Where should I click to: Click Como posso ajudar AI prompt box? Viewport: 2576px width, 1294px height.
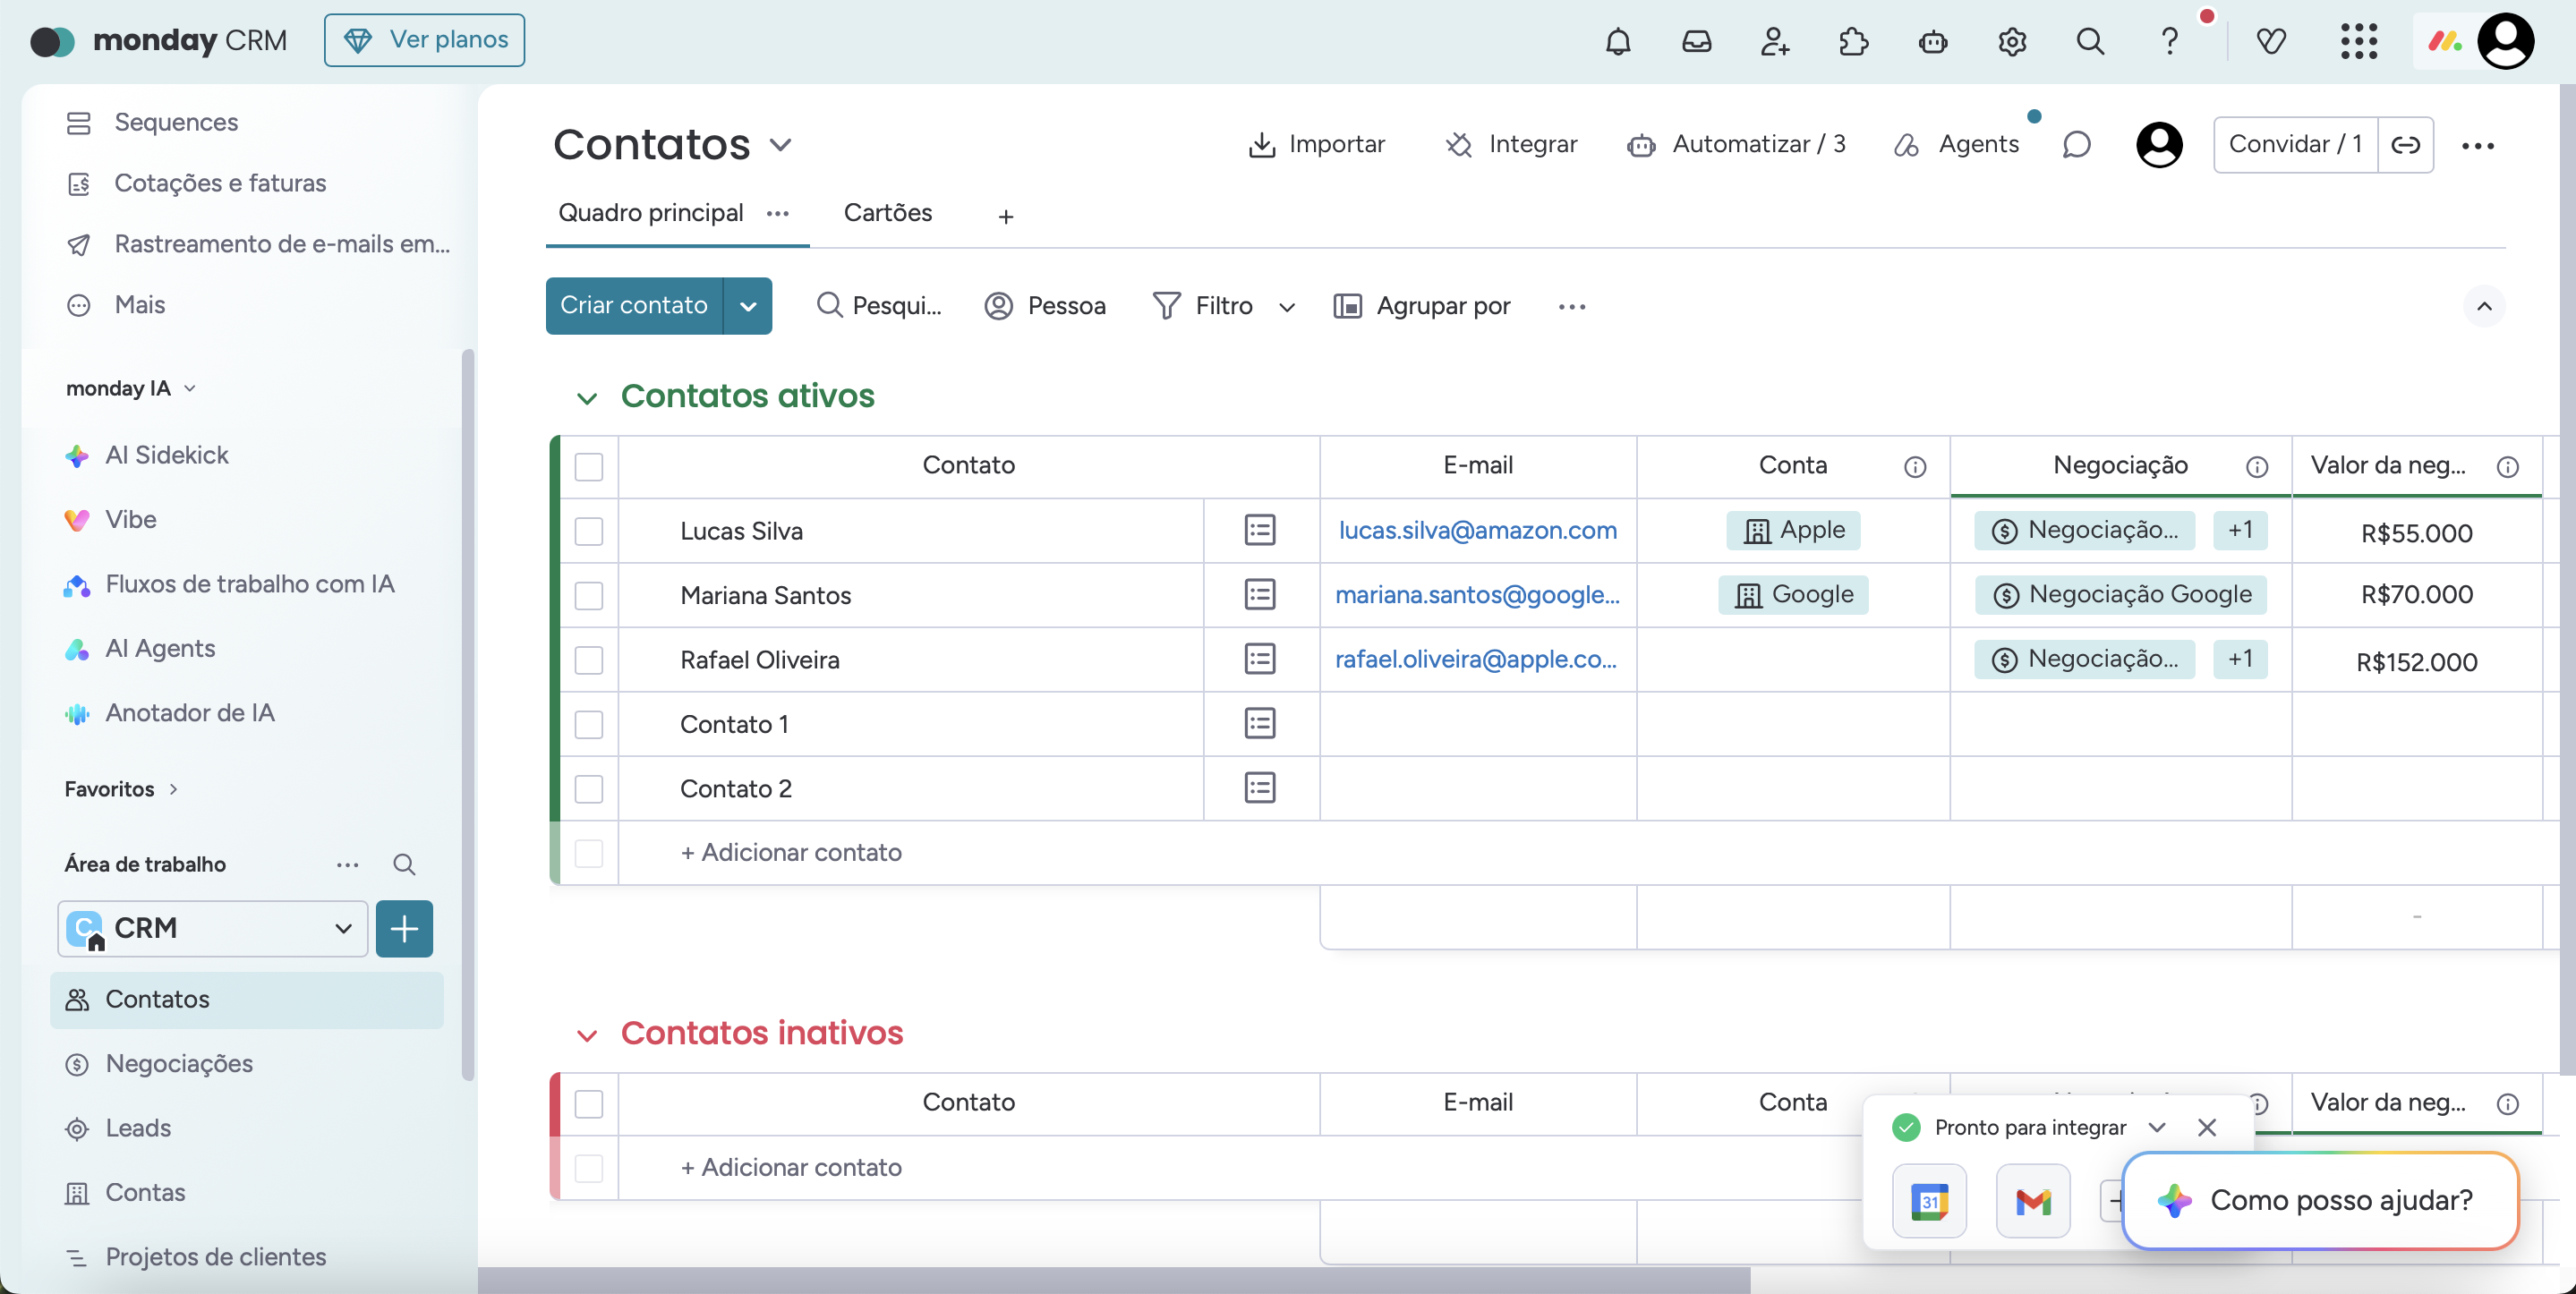tap(2320, 1200)
